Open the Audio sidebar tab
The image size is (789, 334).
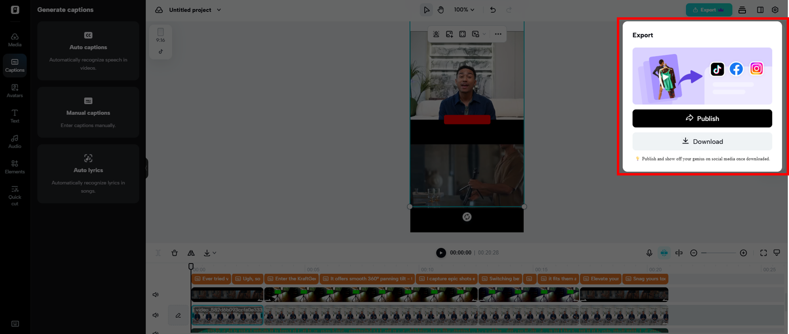[x=15, y=141]
